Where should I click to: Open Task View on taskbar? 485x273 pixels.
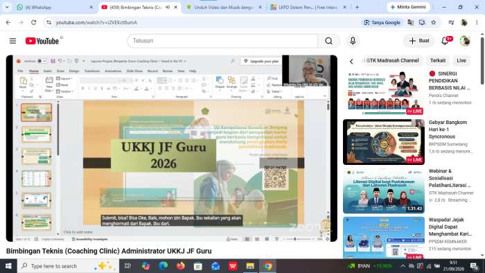pyautogui.click(x=127, y=266)
